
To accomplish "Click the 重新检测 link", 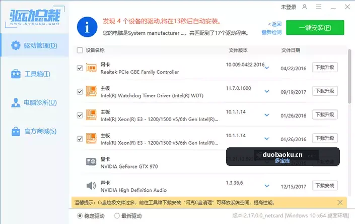I will [x=271, y=32].
